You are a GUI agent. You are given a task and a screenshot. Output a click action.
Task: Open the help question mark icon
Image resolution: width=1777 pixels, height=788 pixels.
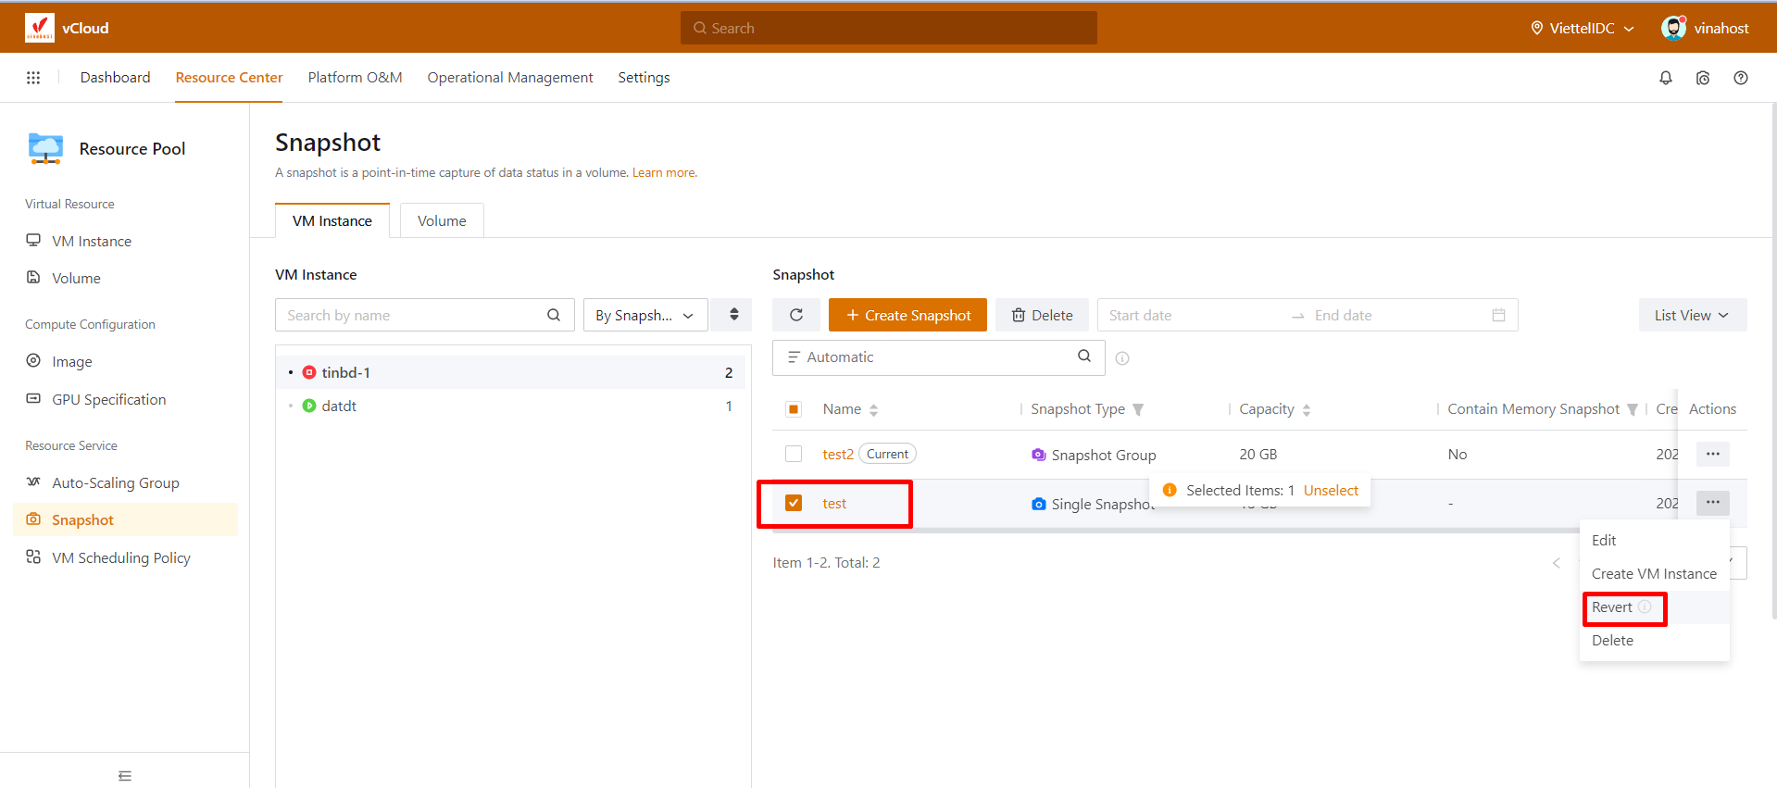pos(1740,78)
